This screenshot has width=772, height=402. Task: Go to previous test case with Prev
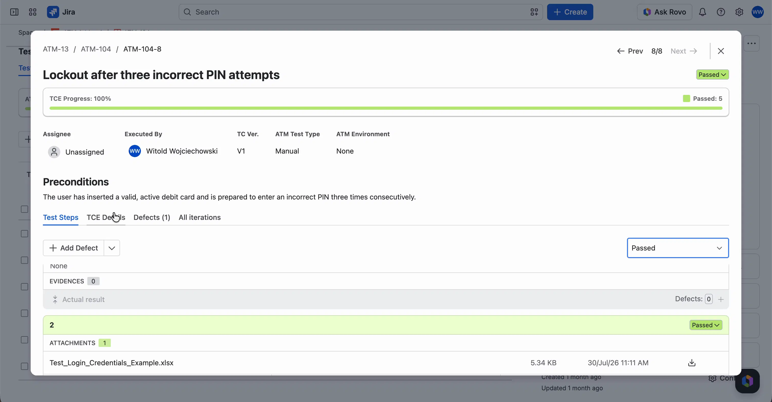[x=630, y=51]
